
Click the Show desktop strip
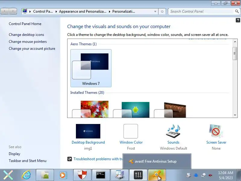point(239,175)
